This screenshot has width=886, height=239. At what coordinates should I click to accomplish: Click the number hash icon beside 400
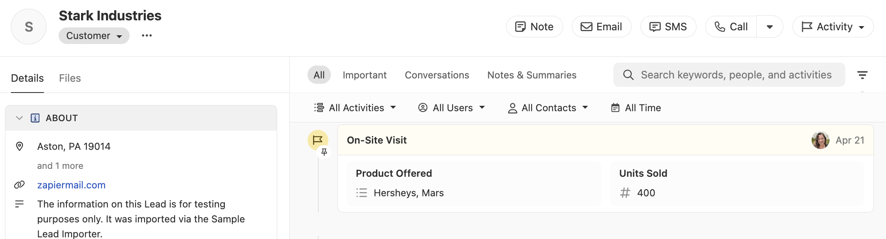click(625, 193)
